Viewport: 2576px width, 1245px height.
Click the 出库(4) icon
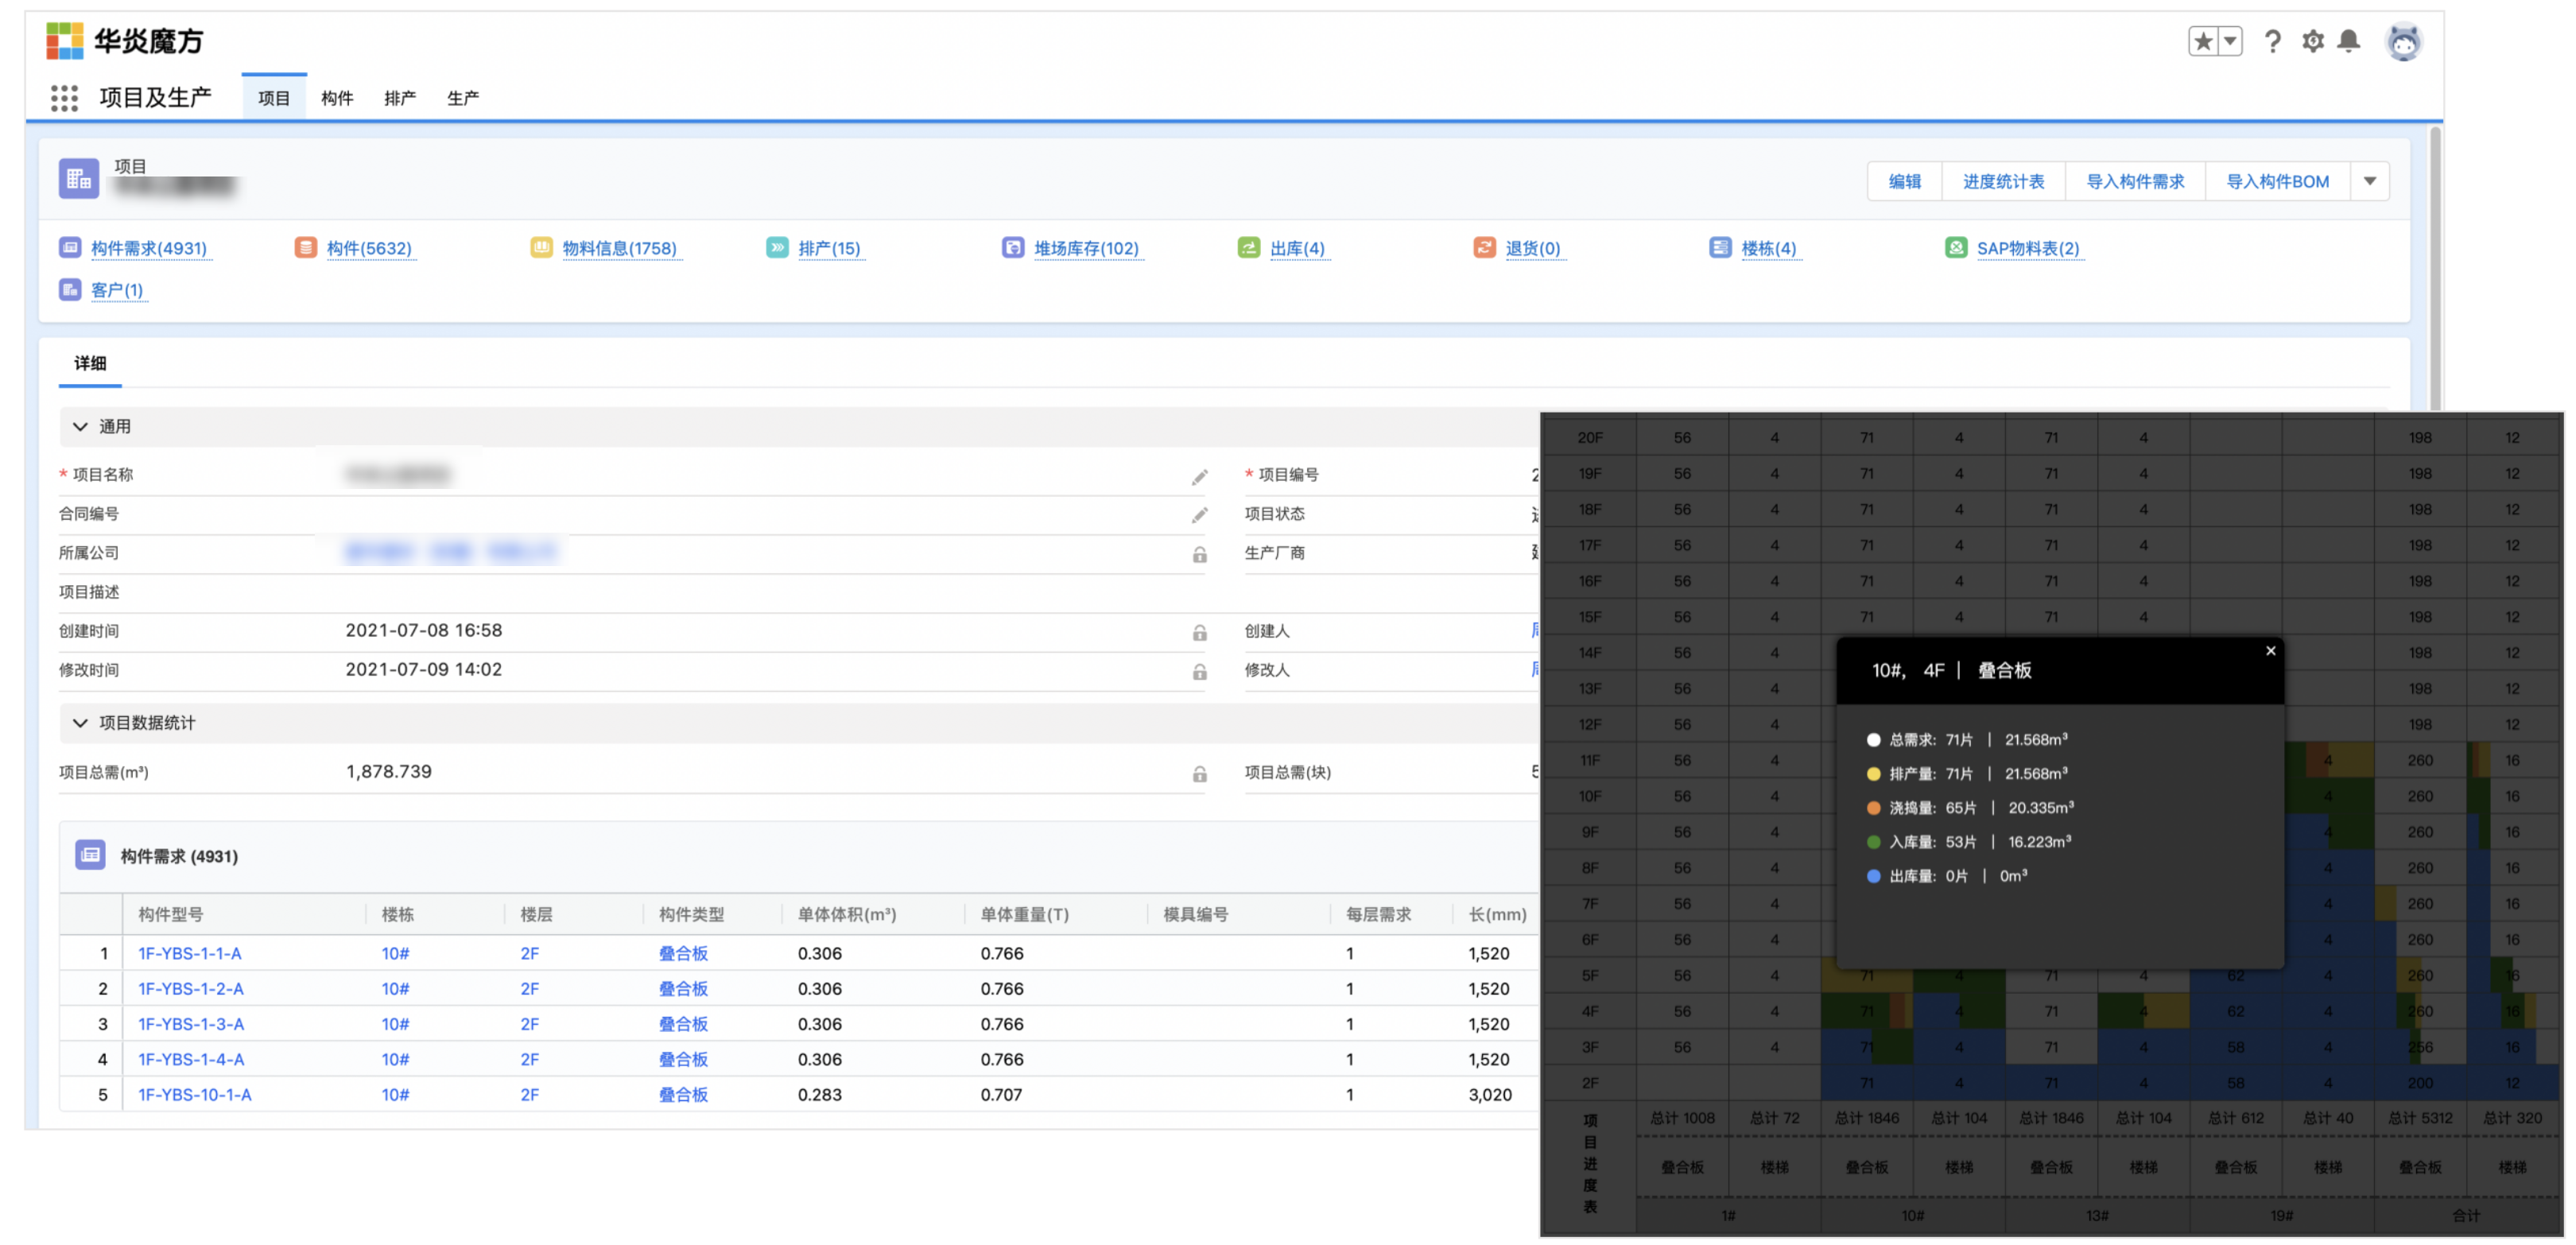click(1249, 247)
